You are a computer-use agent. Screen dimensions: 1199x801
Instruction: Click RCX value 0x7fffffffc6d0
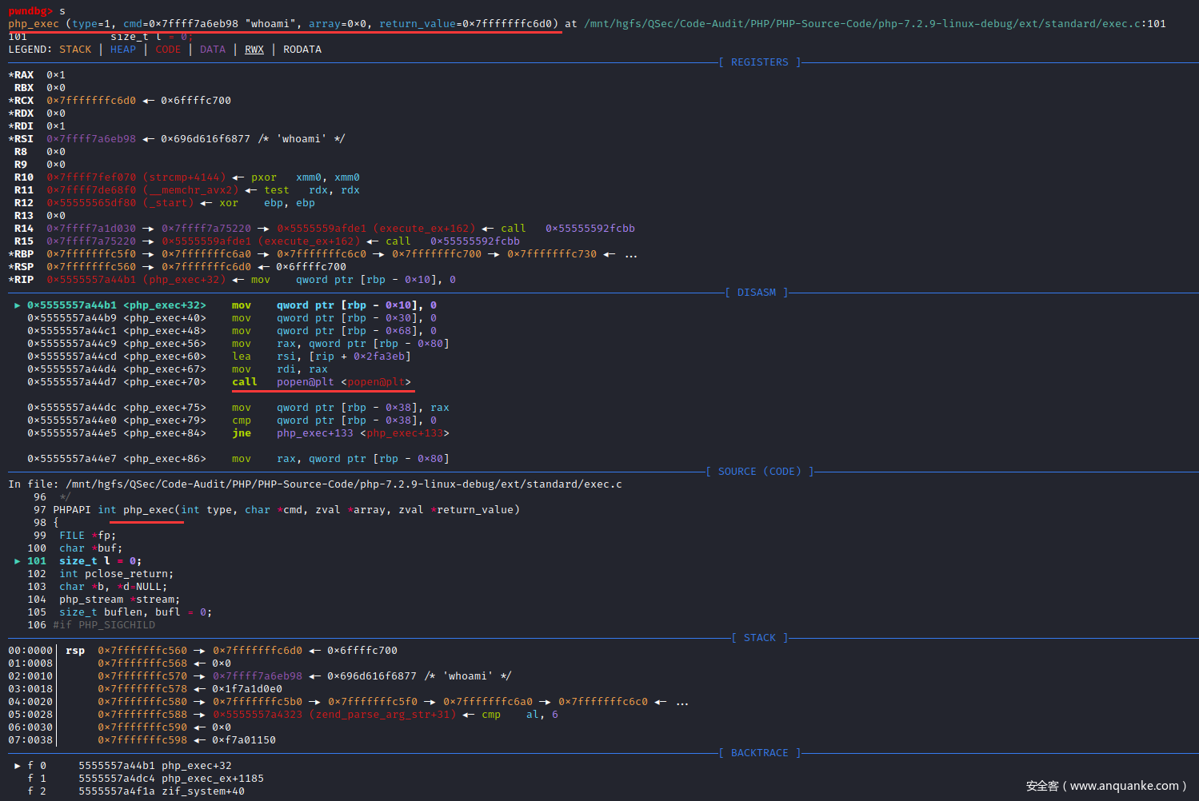[x=91, y=101]
